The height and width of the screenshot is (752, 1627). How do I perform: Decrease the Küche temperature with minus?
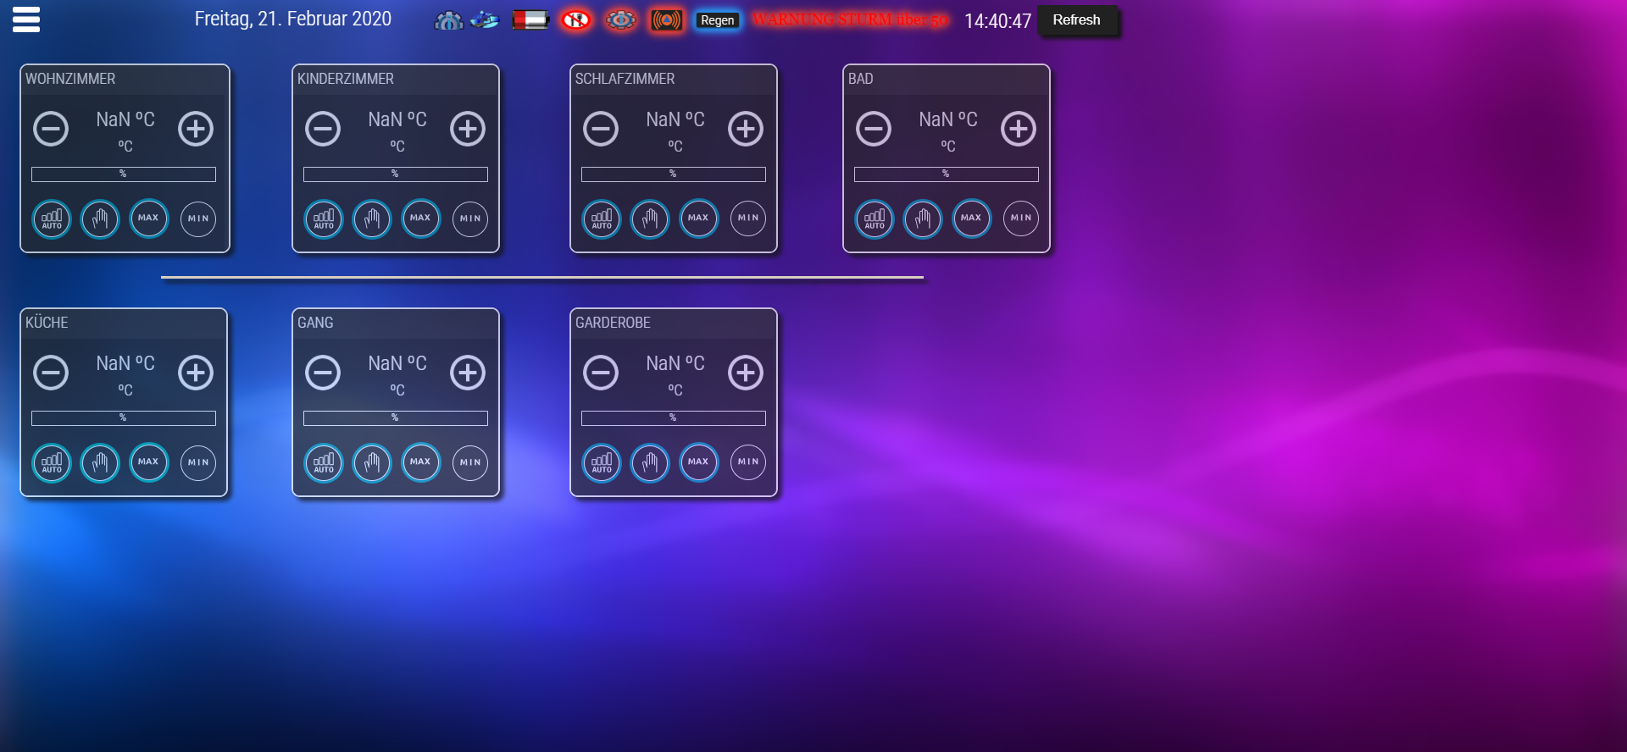pyautogui.click(x=51, y=373)
